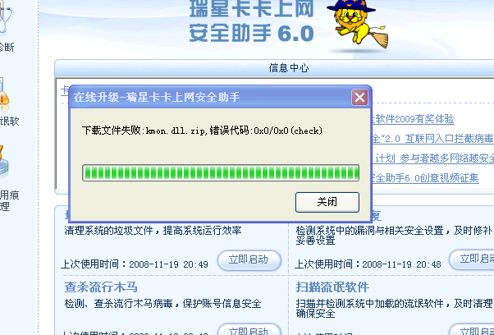Click 立即启动 under 扫描流氓软件 section
The image size is (494, 335).
pyautogui.click(x=472, y=329)
